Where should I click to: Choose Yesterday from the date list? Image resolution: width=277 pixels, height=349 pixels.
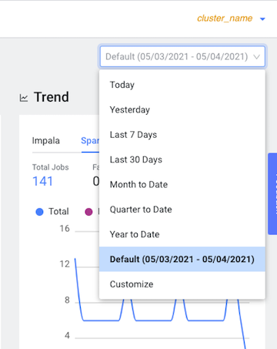[182, 110]
